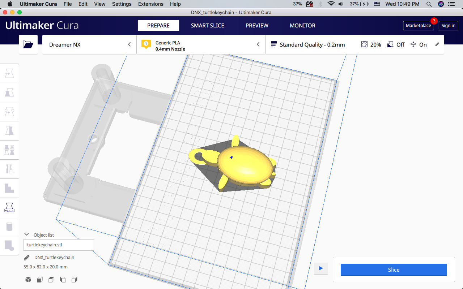The width and height of the screenshot is (463, 289).
Task: Open the Wi-Fi status menu
Action: coord(331,4)
